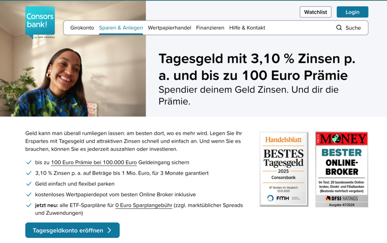Screen dimensions: 387x243
Task: Follow the 0 Euro Sparplangebühr link
Action: pyautogui.click(x=144, y=205)
